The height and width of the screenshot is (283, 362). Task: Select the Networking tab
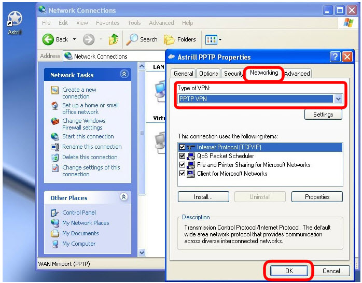tap(264, 73)
